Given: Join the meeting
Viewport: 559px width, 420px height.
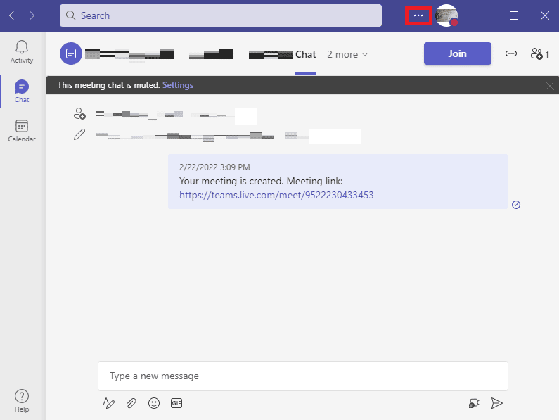Looking at the screenshot, I should (458, 53).
